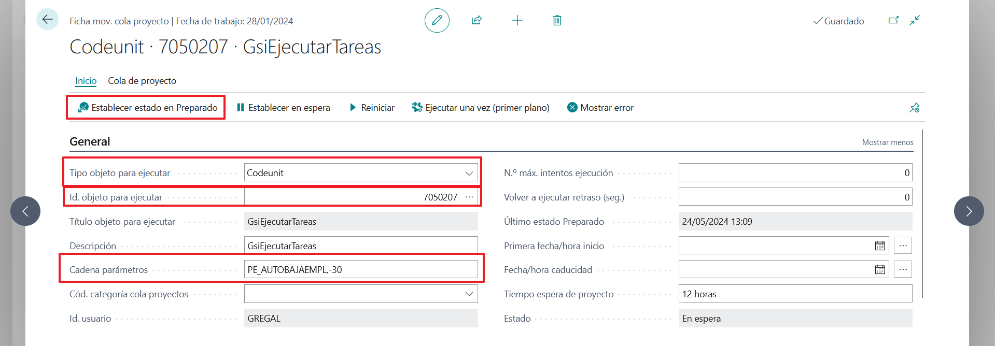995x346 pixels.
Task: Switch to the Inicio tab
Action: pyautogui.click(x=86, y=81)
